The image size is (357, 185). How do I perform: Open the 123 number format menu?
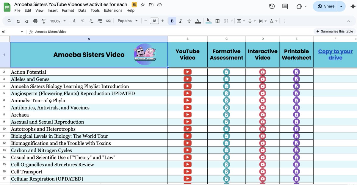[108, 21]
